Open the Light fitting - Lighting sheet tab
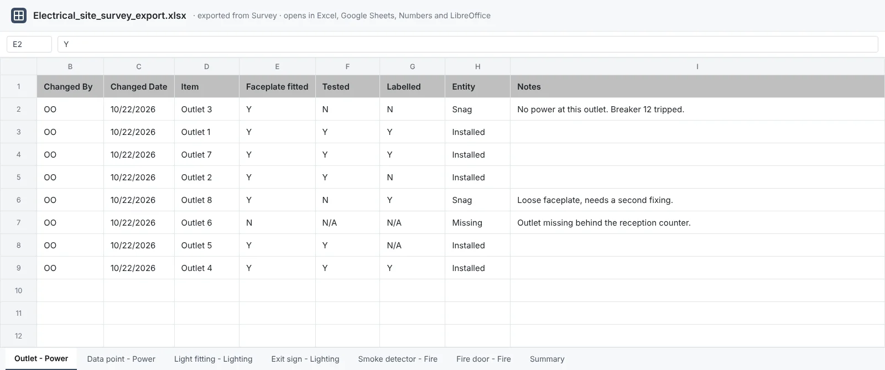This screenshot has width=885, height=370. click(x=213, y=359)
